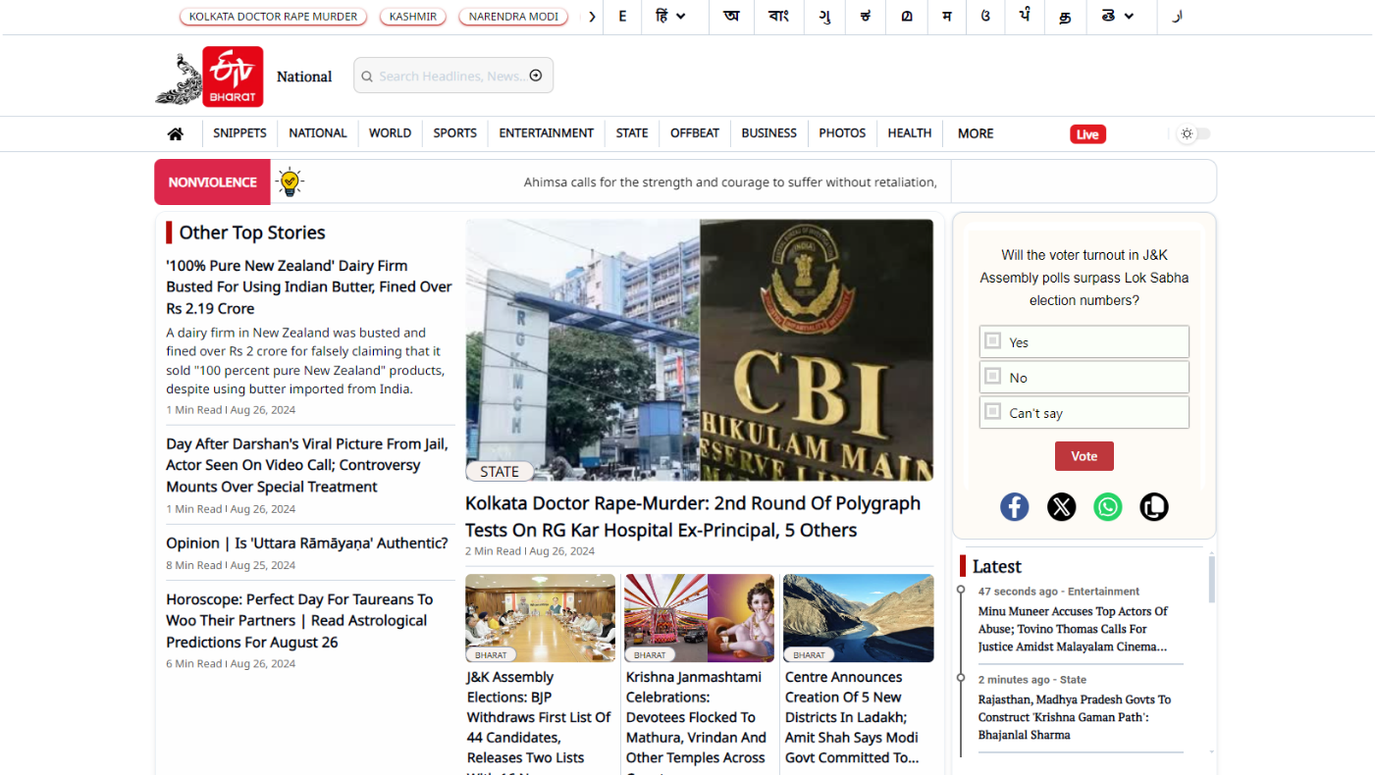This screenshot has height=775, width=1375.
Task: Open Darshan's viral jail picture story
Action: pos(307,465)
